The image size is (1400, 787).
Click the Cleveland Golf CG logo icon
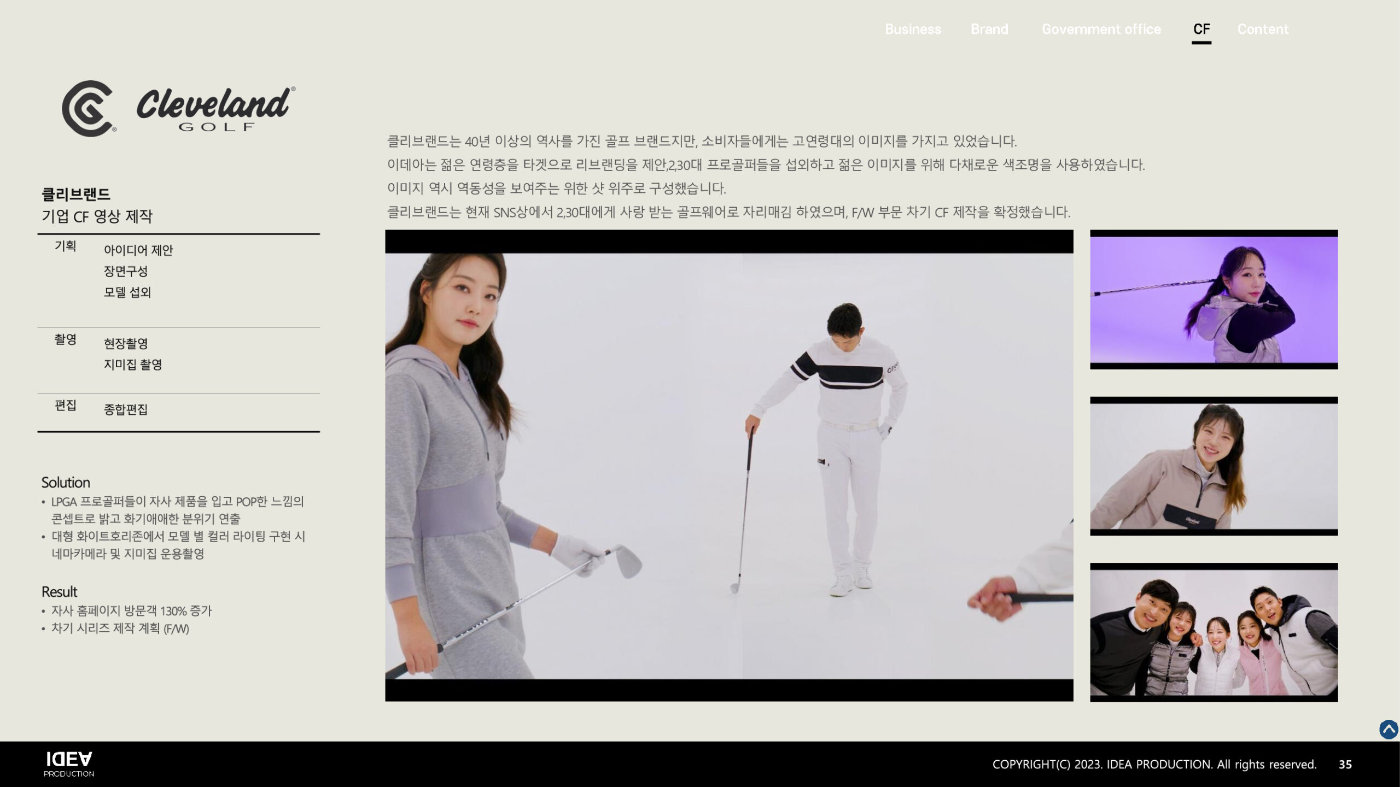click(x=89, y=108)
